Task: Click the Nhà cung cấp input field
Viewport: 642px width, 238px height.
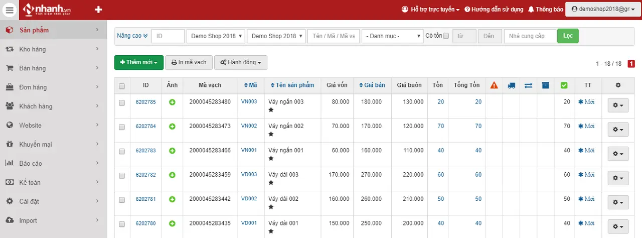Action: pos(530,36)
